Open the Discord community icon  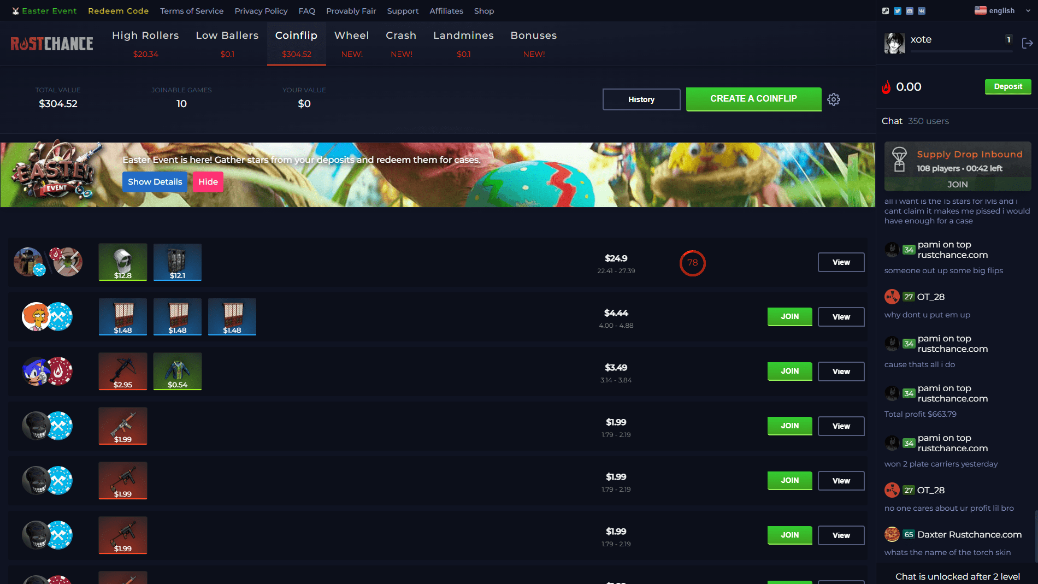pyautogui.click(x=910, y=10)
